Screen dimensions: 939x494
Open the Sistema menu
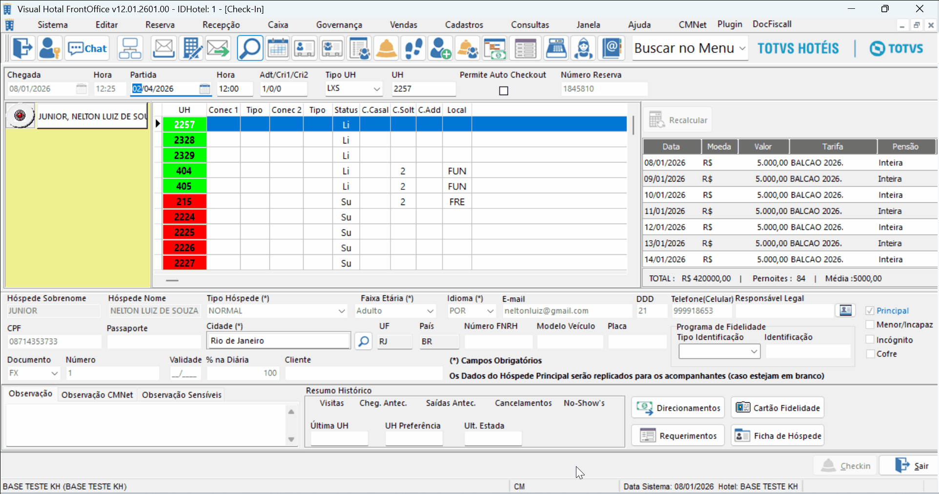pyautogui.click(x=53, y=25)
